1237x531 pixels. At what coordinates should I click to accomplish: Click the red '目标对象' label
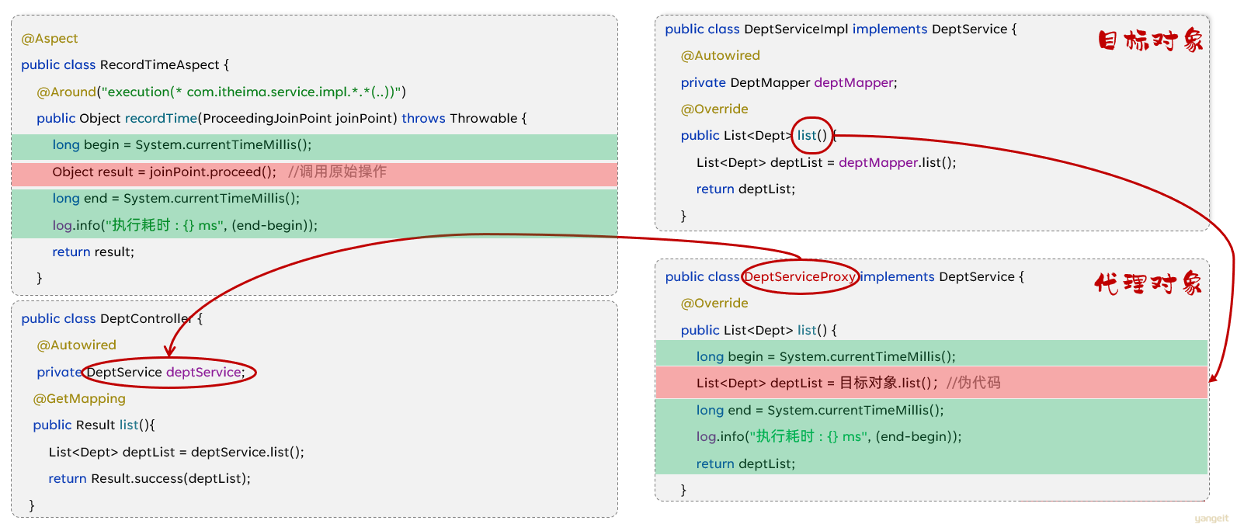[x=1151, y=40]
